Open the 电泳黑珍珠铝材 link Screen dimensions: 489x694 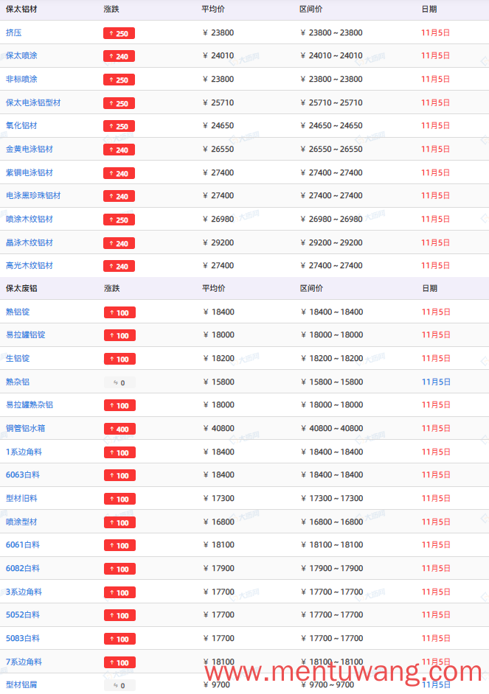click(33, 196)
